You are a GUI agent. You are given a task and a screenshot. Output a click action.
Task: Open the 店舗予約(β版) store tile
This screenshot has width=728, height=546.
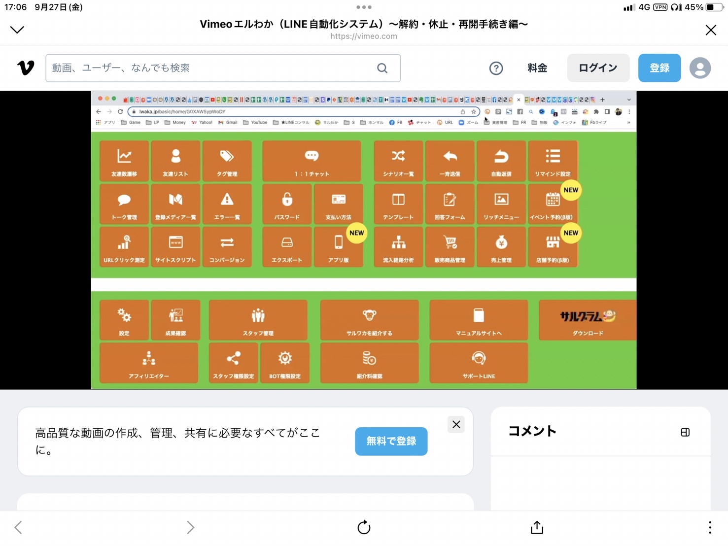tap(553, 246)
